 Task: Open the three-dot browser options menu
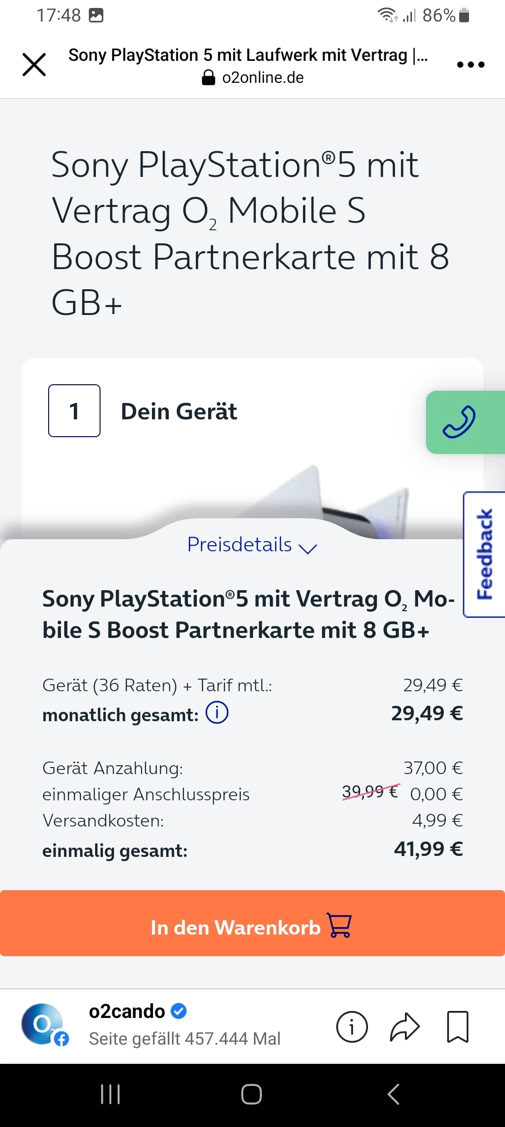tap(470, 65)
